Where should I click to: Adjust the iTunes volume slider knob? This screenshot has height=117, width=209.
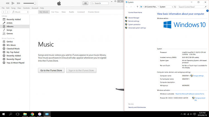[x=35, y=3]
